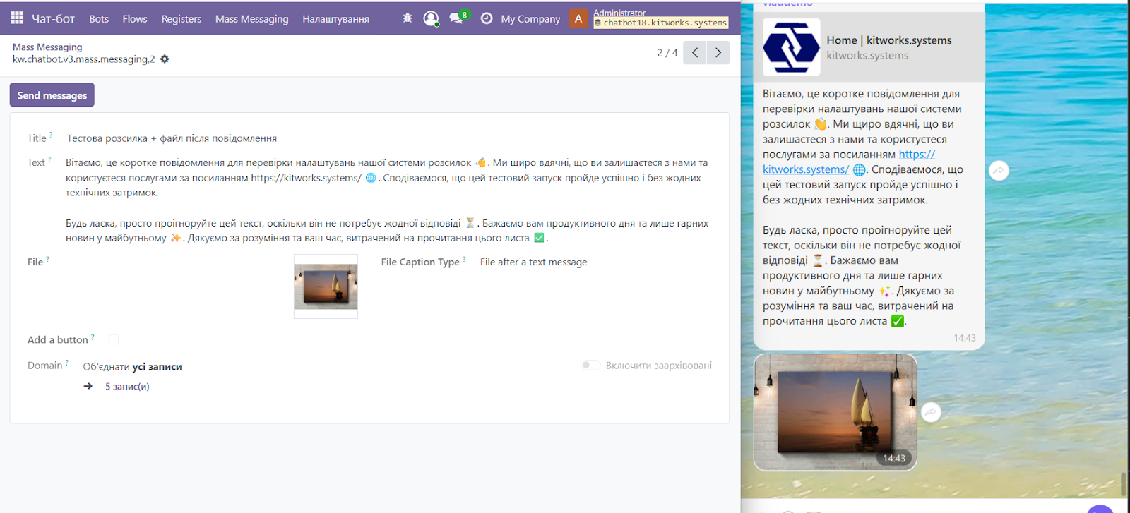Open the activities clock icon
1130x513 pixels.
pyautogui.click(x=487, y=18)
